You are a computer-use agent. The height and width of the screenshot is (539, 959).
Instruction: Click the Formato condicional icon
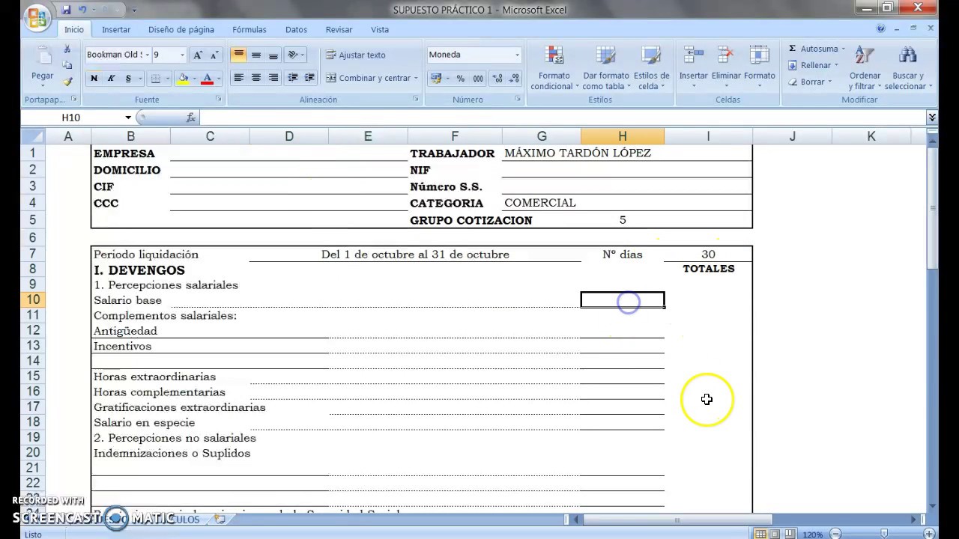554,55
